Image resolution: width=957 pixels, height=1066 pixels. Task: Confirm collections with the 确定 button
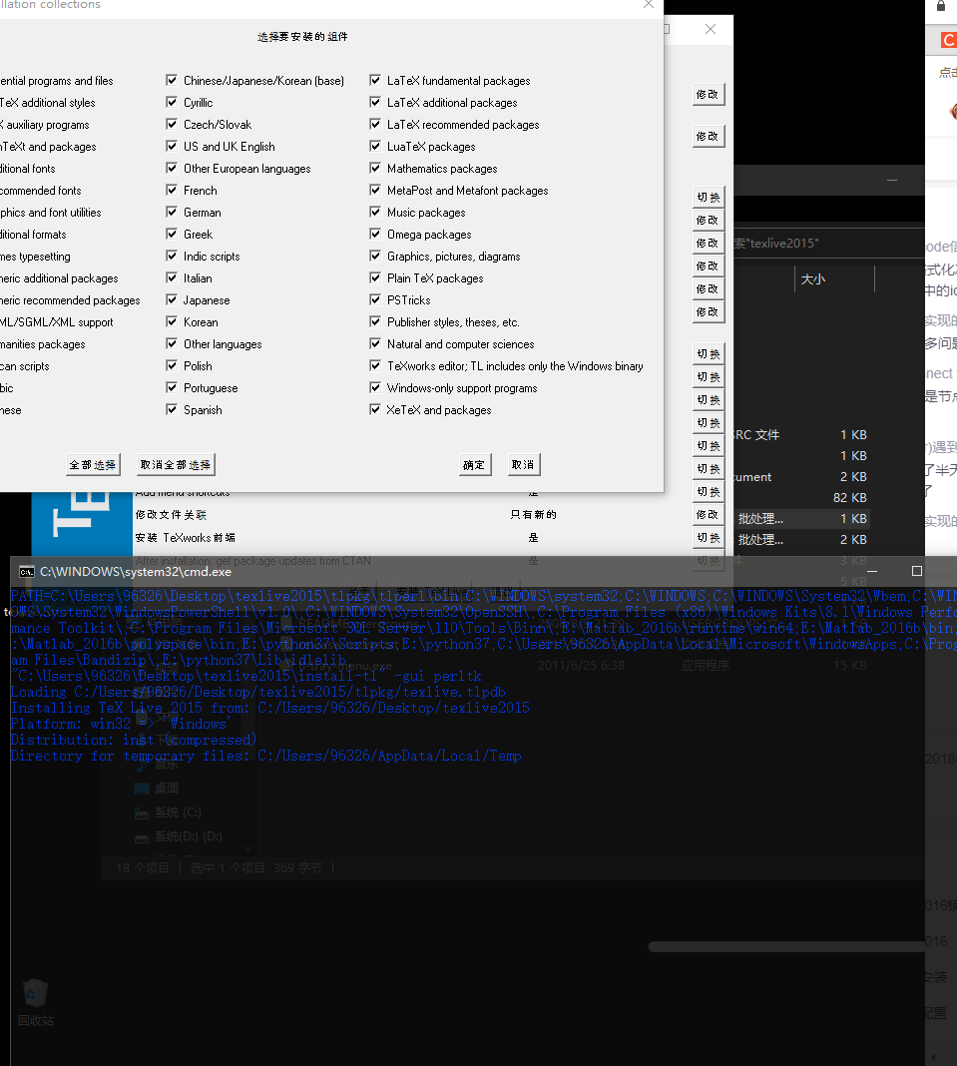point(474,465)
